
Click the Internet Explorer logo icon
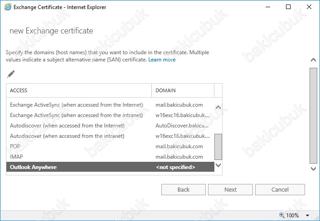[x=8, y=7]
